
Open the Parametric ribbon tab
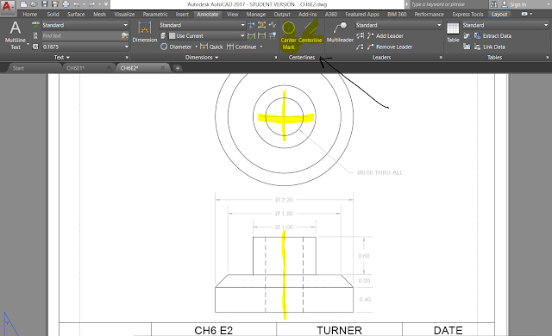coord(155,15)
